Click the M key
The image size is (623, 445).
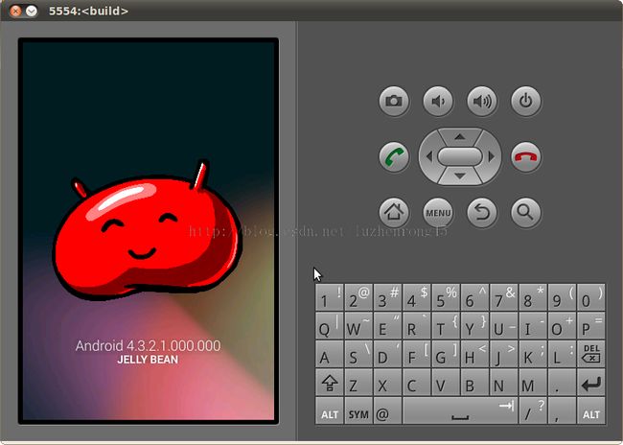pyautogui.click(x=533, y=383)
